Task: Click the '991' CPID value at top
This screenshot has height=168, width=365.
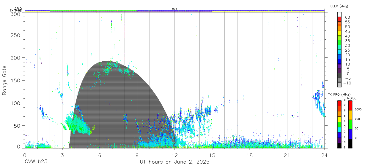Action: (x=175, y=9)
